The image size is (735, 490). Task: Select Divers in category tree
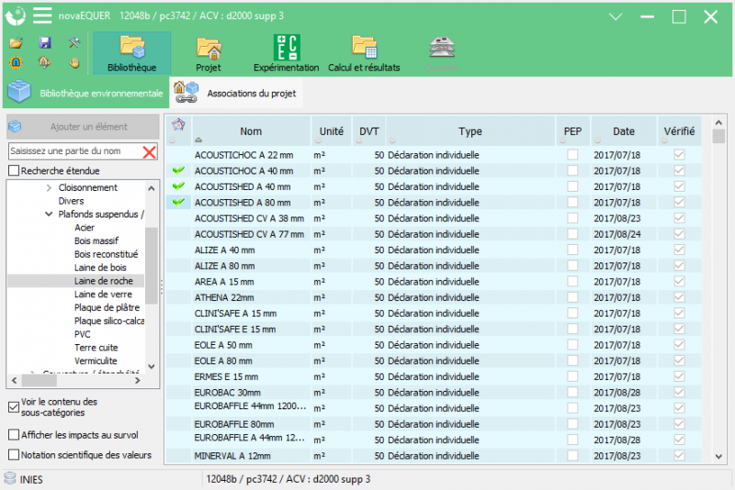pyautogui.click(x=71, y=201)
